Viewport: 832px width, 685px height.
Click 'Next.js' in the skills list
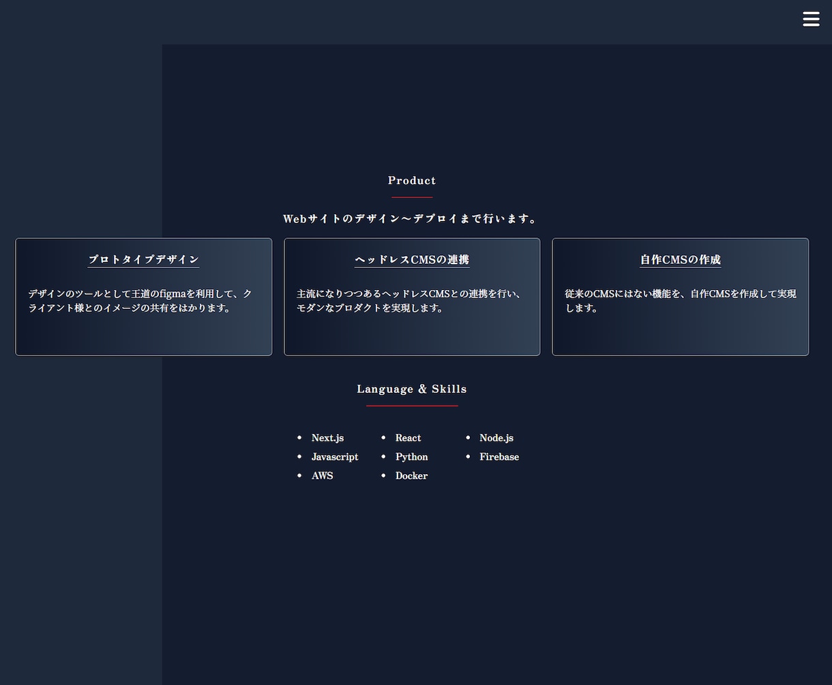tap(327, 438)
